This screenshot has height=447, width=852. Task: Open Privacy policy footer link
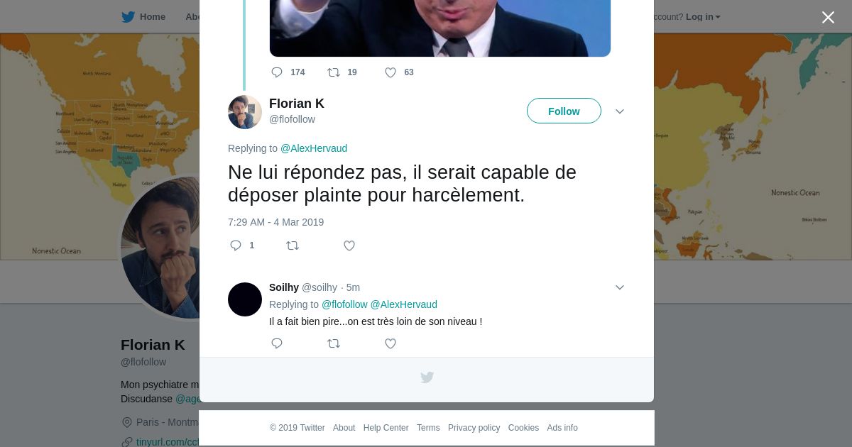[x=474, y=428]
